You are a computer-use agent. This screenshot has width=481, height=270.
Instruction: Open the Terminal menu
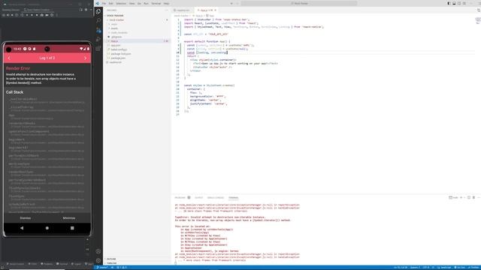pos(156,3)
